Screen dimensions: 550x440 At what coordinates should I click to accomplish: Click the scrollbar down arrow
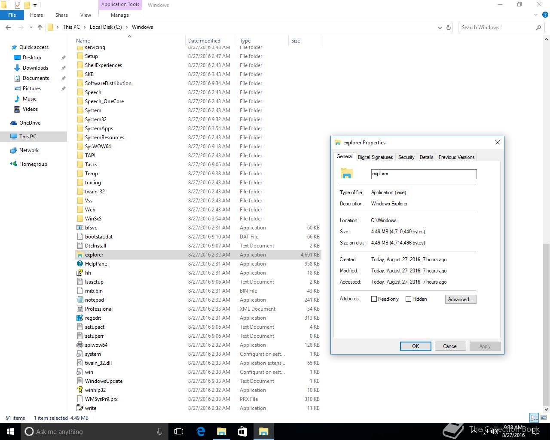click(x=546, y=409)
